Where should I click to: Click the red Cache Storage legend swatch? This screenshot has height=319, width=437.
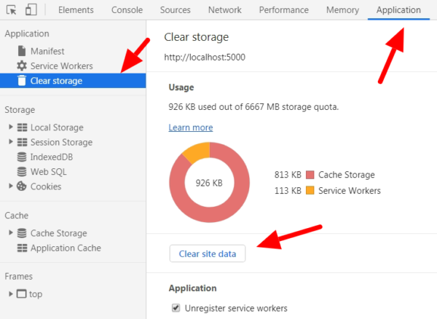coord(310,175)
